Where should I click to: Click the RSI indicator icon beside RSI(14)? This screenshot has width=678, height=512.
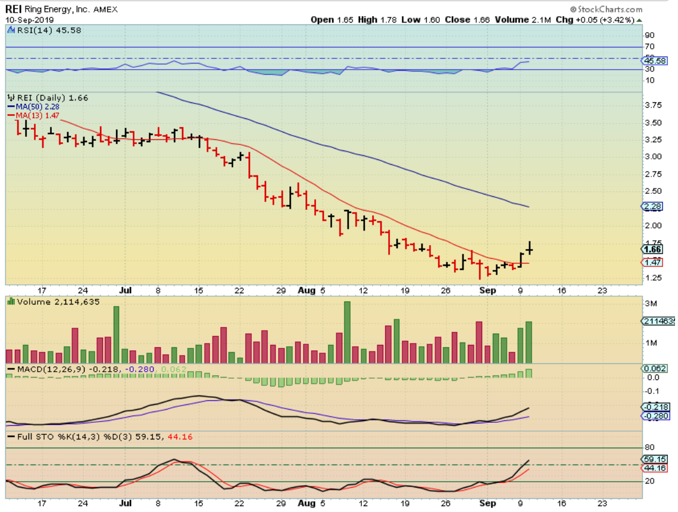coord(11,30)
